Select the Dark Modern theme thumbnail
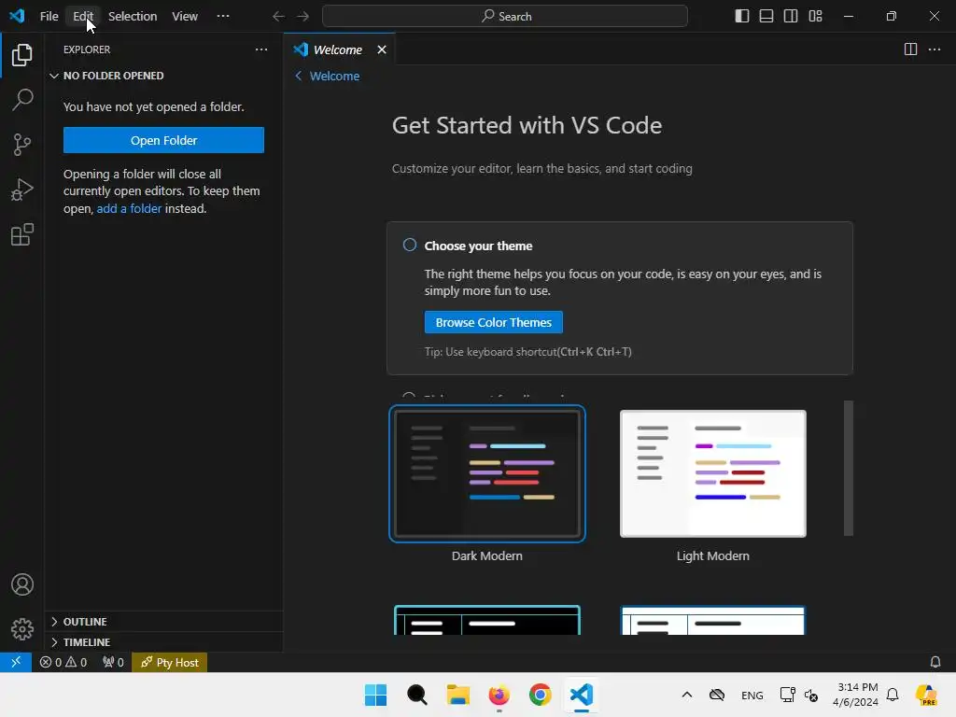 (x=486, y=473)
